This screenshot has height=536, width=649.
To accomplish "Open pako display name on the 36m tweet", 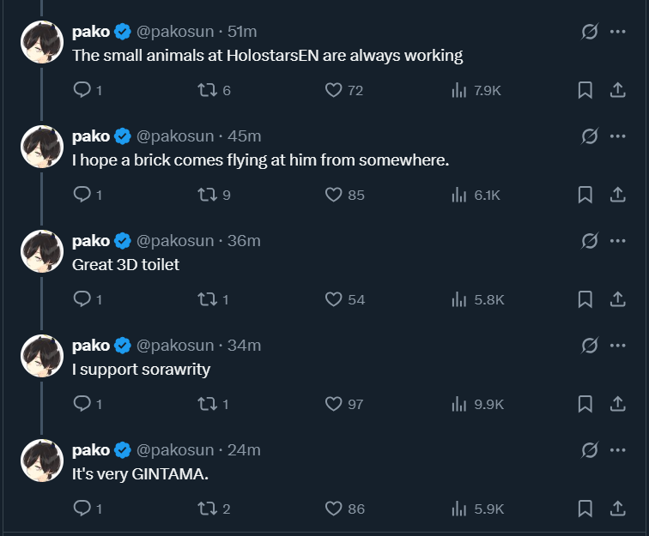I will click(91, 241).
